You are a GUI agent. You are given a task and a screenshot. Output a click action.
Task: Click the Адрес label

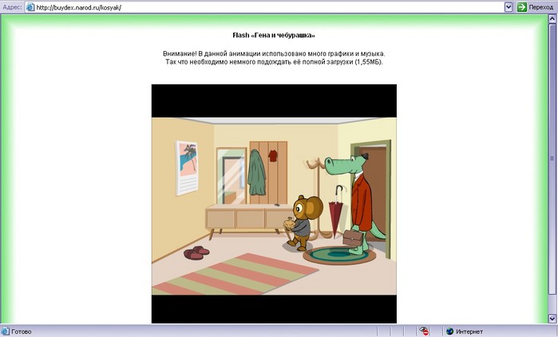click(12, 7)
